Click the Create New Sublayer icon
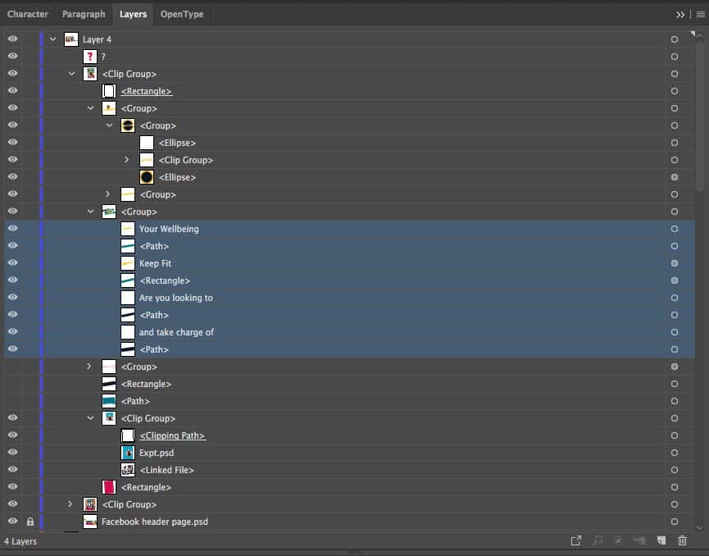 639,540
